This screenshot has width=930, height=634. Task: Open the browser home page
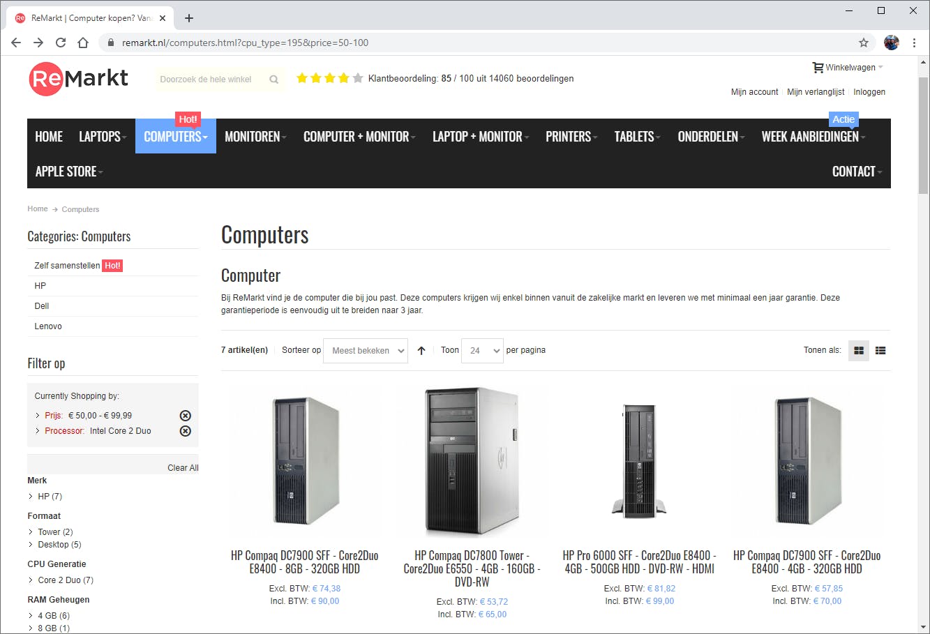pyautogui.click(x=83, y=43)
